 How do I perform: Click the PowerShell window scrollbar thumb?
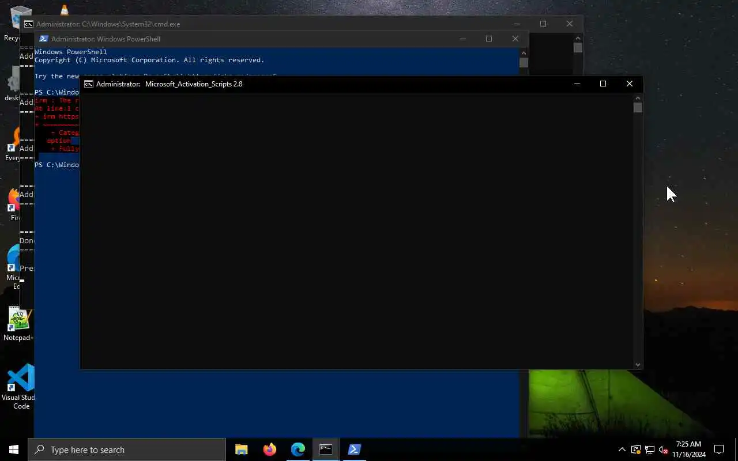524,63
